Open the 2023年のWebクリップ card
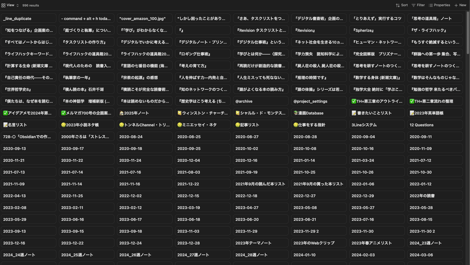 point(319,243)
